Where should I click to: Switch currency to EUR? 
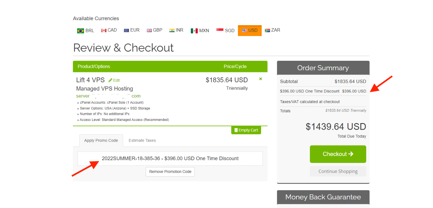click(x=131, y=30)
